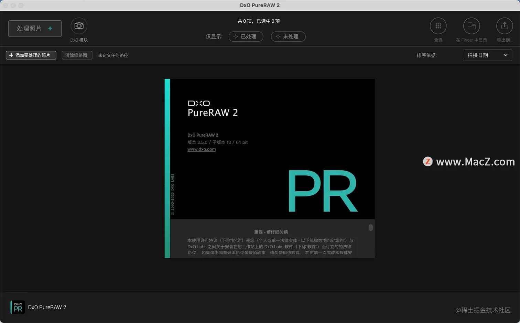Click the Show in Finder folder icon
The width and height of the screenshot is (520, 323).
tap(472, 26)
